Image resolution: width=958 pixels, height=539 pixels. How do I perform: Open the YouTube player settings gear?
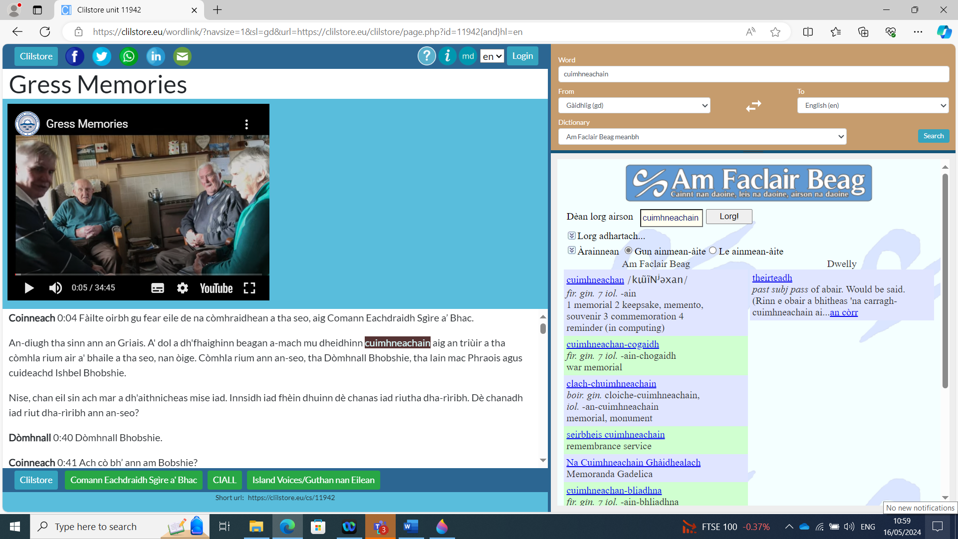point(183,288)
